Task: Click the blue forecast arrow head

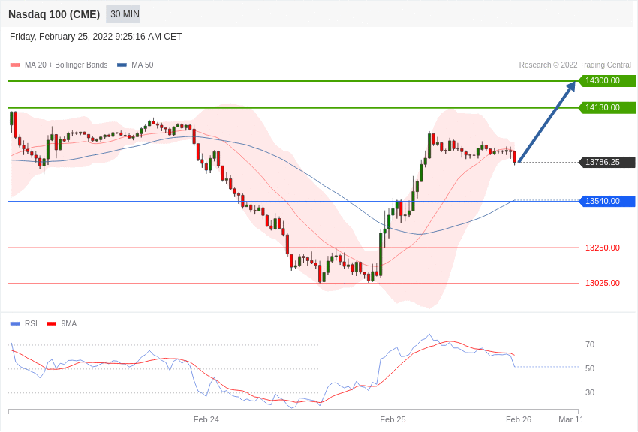Action: click(x=571, y=86)
